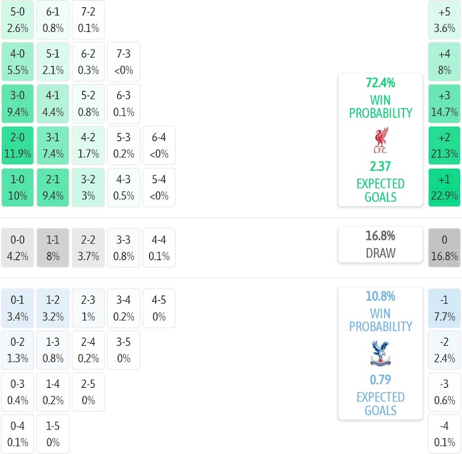The height and width of the screenshot is (454, 462).
Task: Pick the 1-5 scoreline cell
Action: 53,435
